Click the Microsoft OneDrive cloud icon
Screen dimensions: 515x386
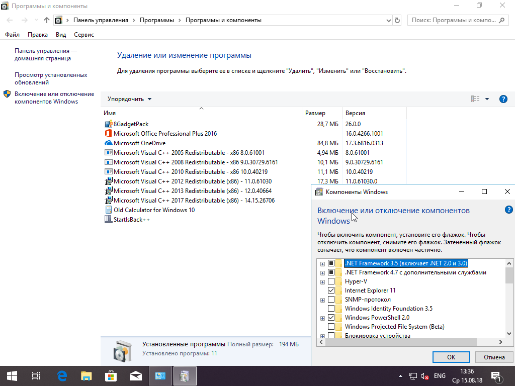point(109,143)
